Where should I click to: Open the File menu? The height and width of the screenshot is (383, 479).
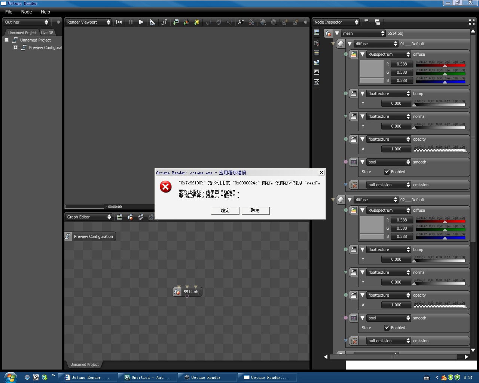pyautogui.click(x=9, y=12)
